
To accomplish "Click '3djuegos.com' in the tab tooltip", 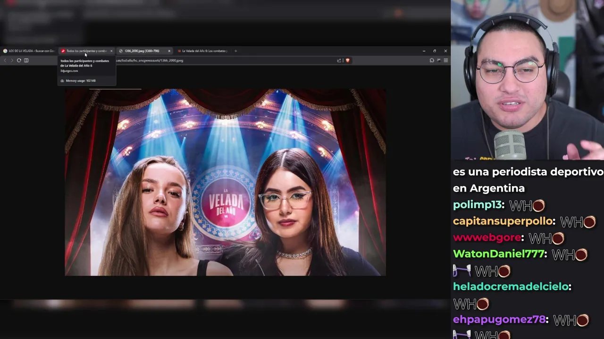I will 69,71.
